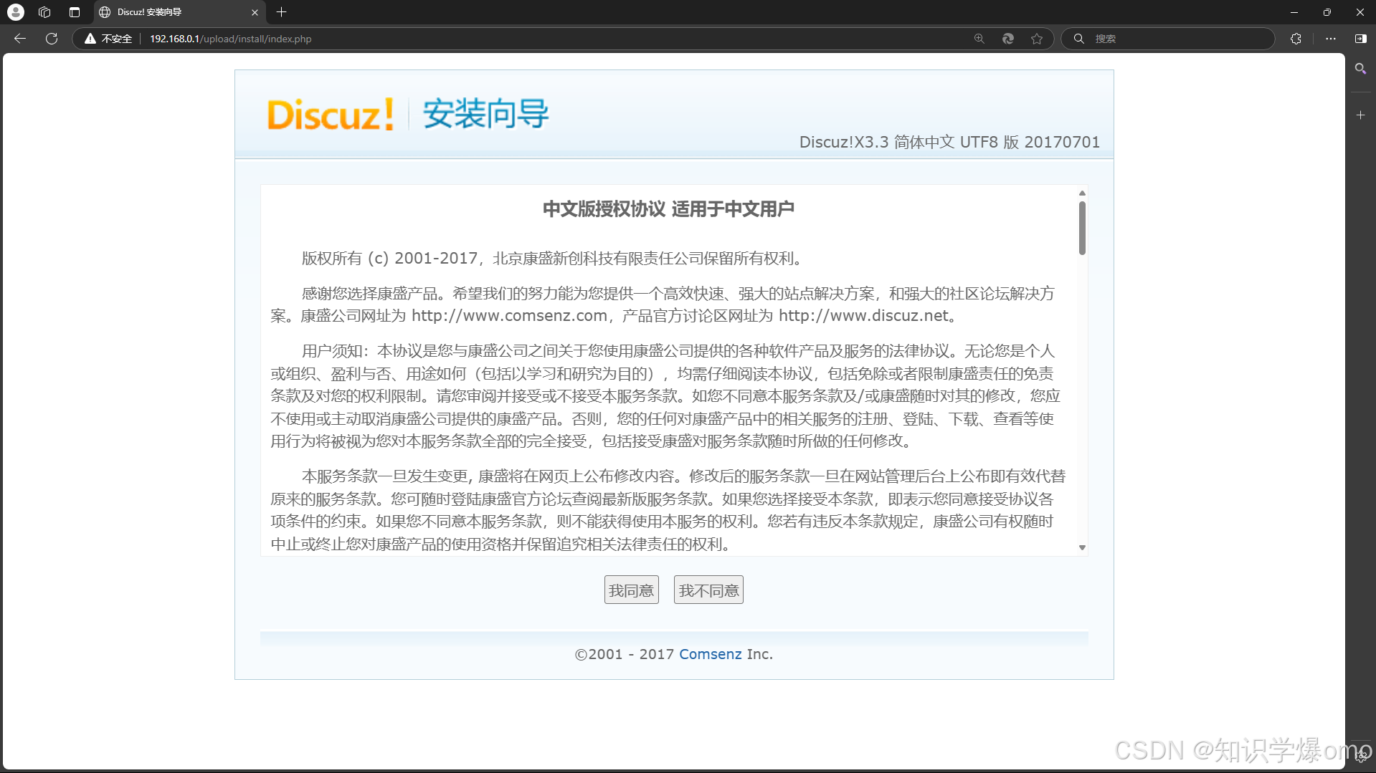
Task: Click the Discuz!X3.3 简体中文 UTF8 version text
Action: (949, 142)
